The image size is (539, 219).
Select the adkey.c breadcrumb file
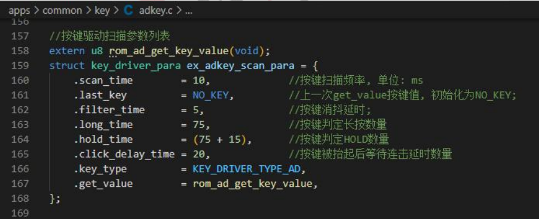pos(156,11)
